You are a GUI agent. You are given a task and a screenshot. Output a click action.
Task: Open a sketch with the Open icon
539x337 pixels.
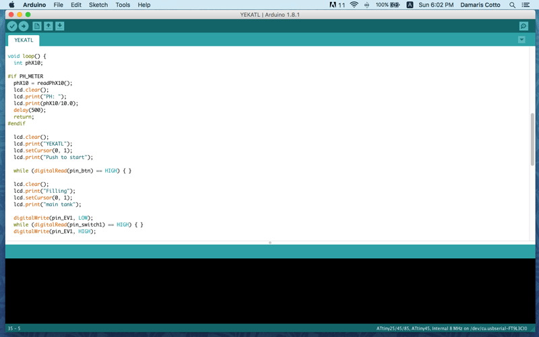48,26
